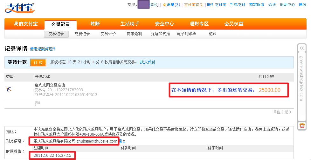This screenshot has width=311, height=160.
Task: Click the 交易号 2011102231783909 text
Action: point(59,90)
